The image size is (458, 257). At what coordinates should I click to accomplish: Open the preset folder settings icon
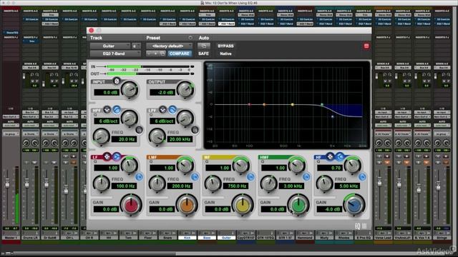pos(162,54)
